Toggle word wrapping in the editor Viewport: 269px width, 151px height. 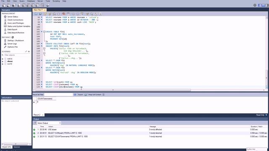click(x=100, y=14)
